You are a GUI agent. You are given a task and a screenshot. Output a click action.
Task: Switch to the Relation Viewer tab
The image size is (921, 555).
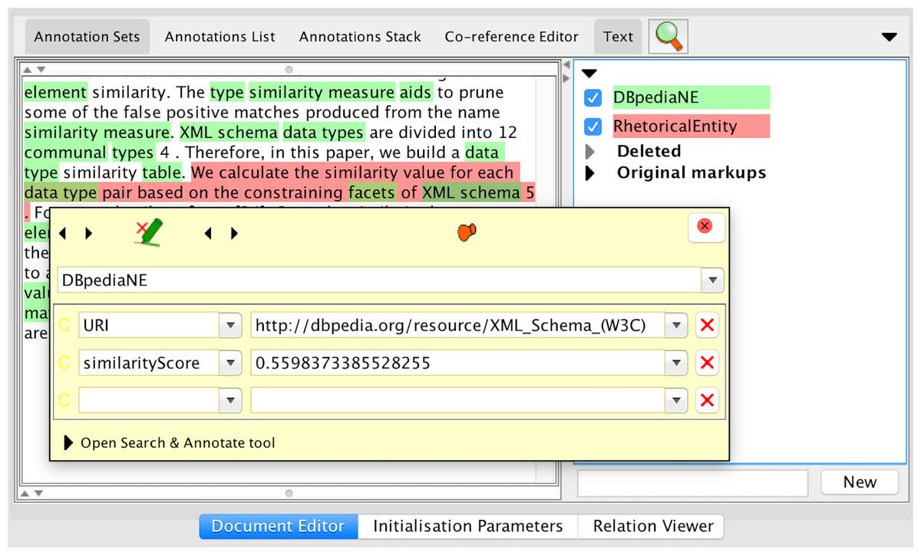(x=653, y=526)
